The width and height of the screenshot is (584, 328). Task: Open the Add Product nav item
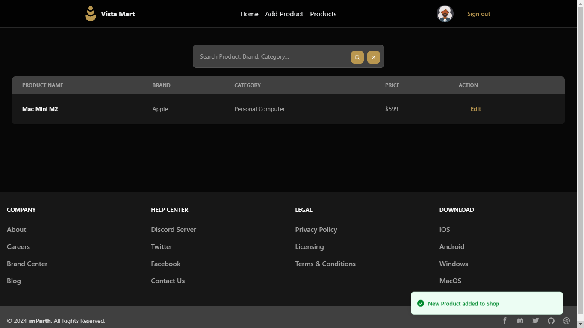tap(284, 14)
